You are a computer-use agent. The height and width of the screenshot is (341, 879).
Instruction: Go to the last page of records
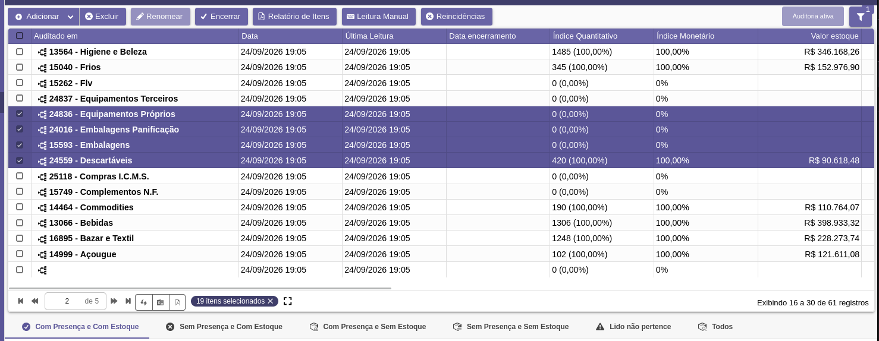click(128, 301)
